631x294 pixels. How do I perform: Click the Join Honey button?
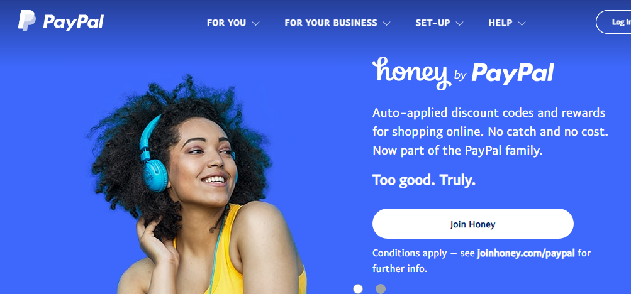(473, 224)
